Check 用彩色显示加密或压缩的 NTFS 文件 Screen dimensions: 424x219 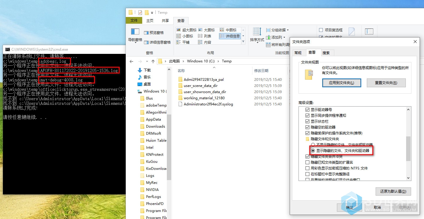[307, 168]
